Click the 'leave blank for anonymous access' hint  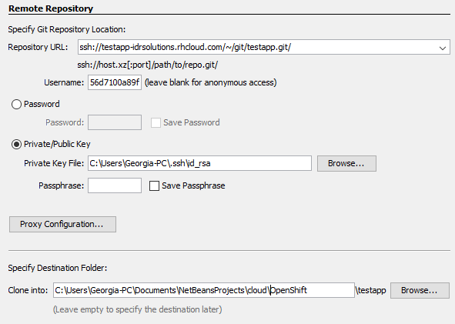(x=210, y=82)
